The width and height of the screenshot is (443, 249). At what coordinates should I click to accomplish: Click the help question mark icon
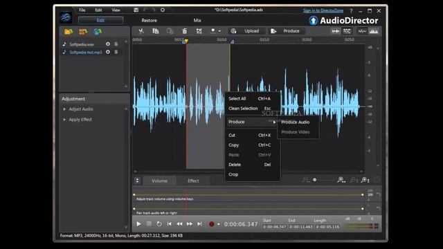351,11
